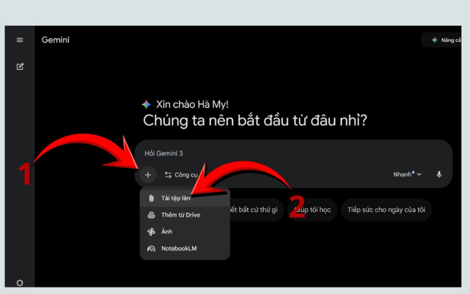Click the Tiếp sức cho ngày của tôi chip
The image size is (470, 294).
pyautogui.click(x=387, y=210)
